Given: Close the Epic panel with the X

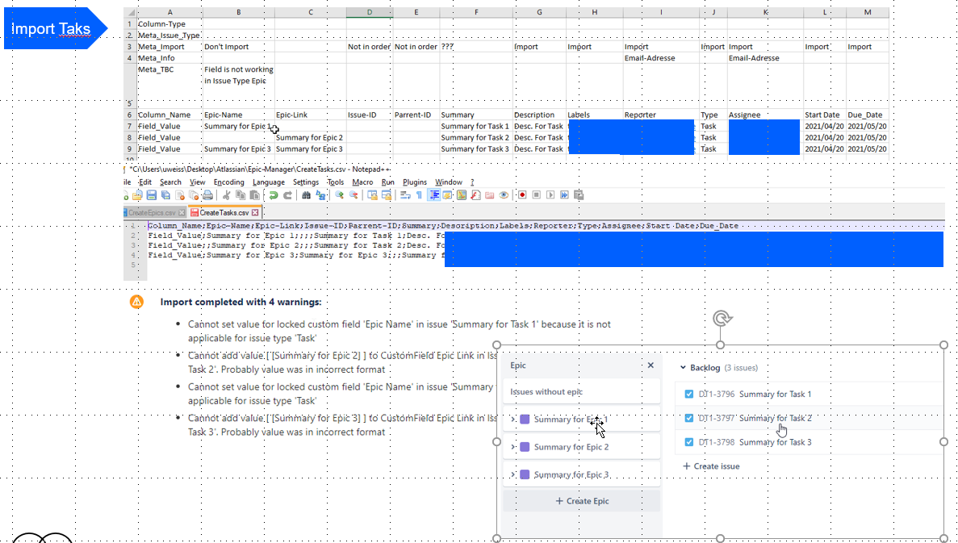Looking at the screenshot, I should tap(651, 365).
